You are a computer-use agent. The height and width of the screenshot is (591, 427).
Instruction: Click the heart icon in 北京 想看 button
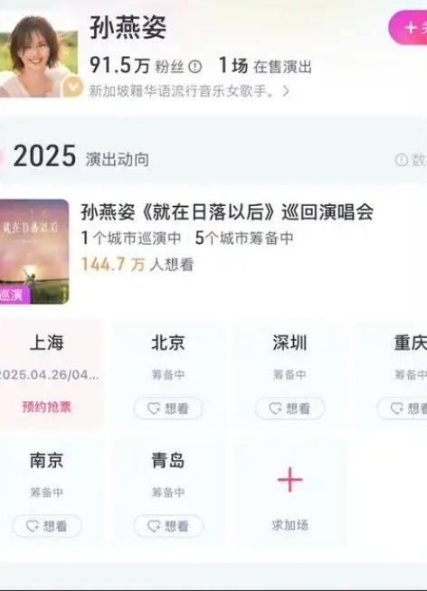pyautogui.click(x=154, y=408)
